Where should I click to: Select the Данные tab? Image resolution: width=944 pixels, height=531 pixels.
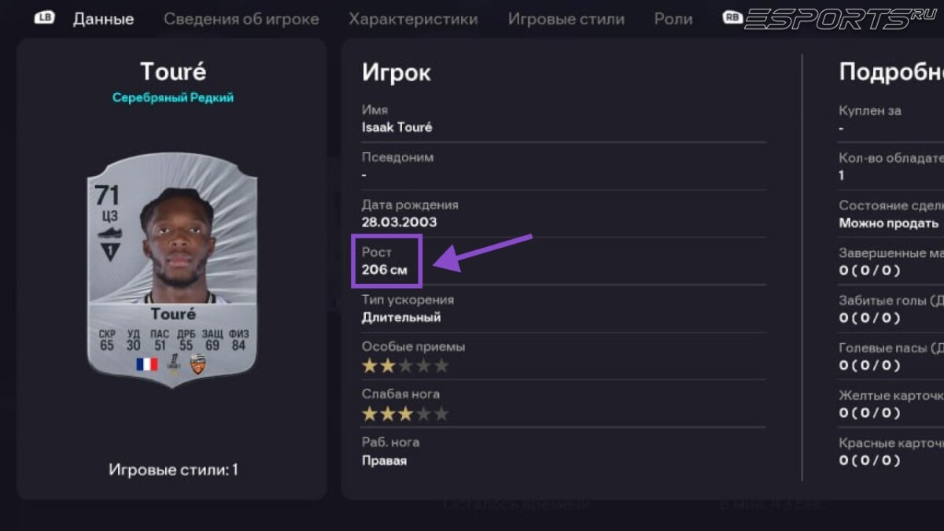tap(103, 19)
